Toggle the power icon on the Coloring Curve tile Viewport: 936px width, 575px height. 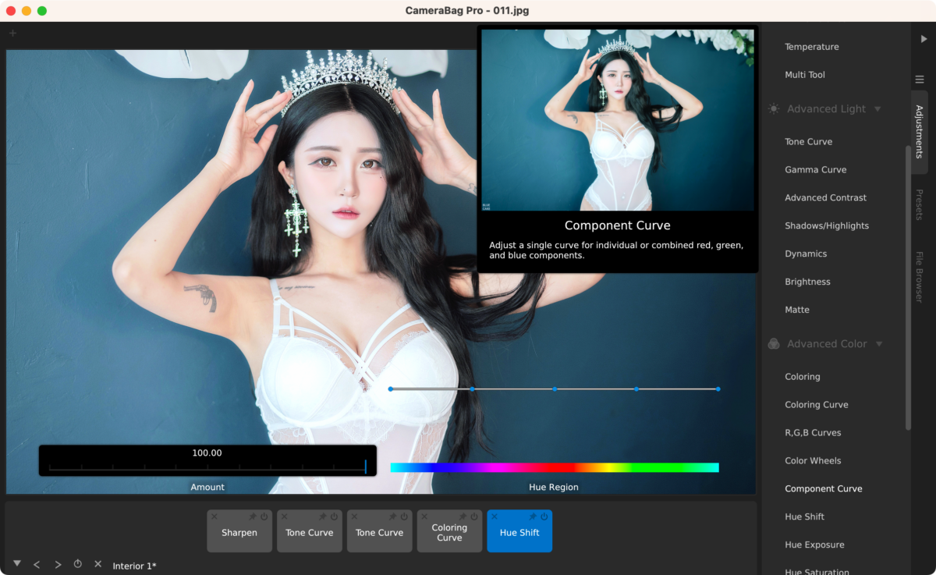(x=473, y=516)
